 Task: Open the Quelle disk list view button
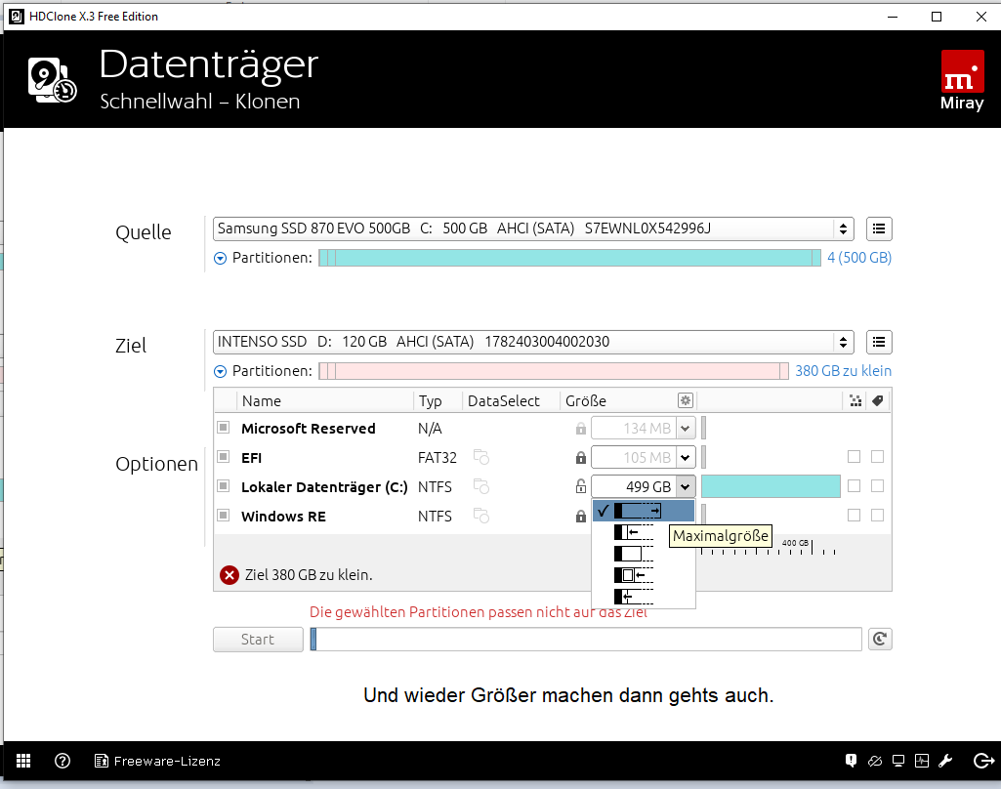click(879, 228)
